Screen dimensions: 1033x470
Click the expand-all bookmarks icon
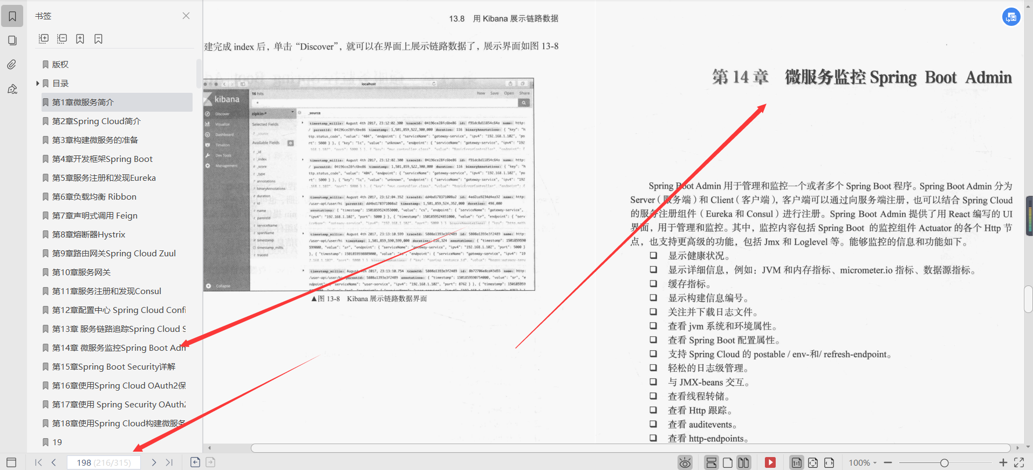(44, 39)
